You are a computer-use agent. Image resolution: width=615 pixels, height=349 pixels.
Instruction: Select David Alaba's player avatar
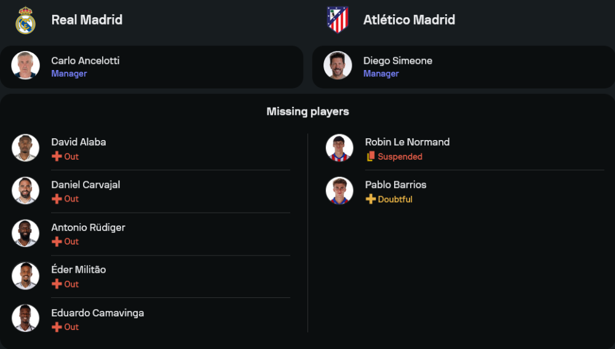pos(25,148)
